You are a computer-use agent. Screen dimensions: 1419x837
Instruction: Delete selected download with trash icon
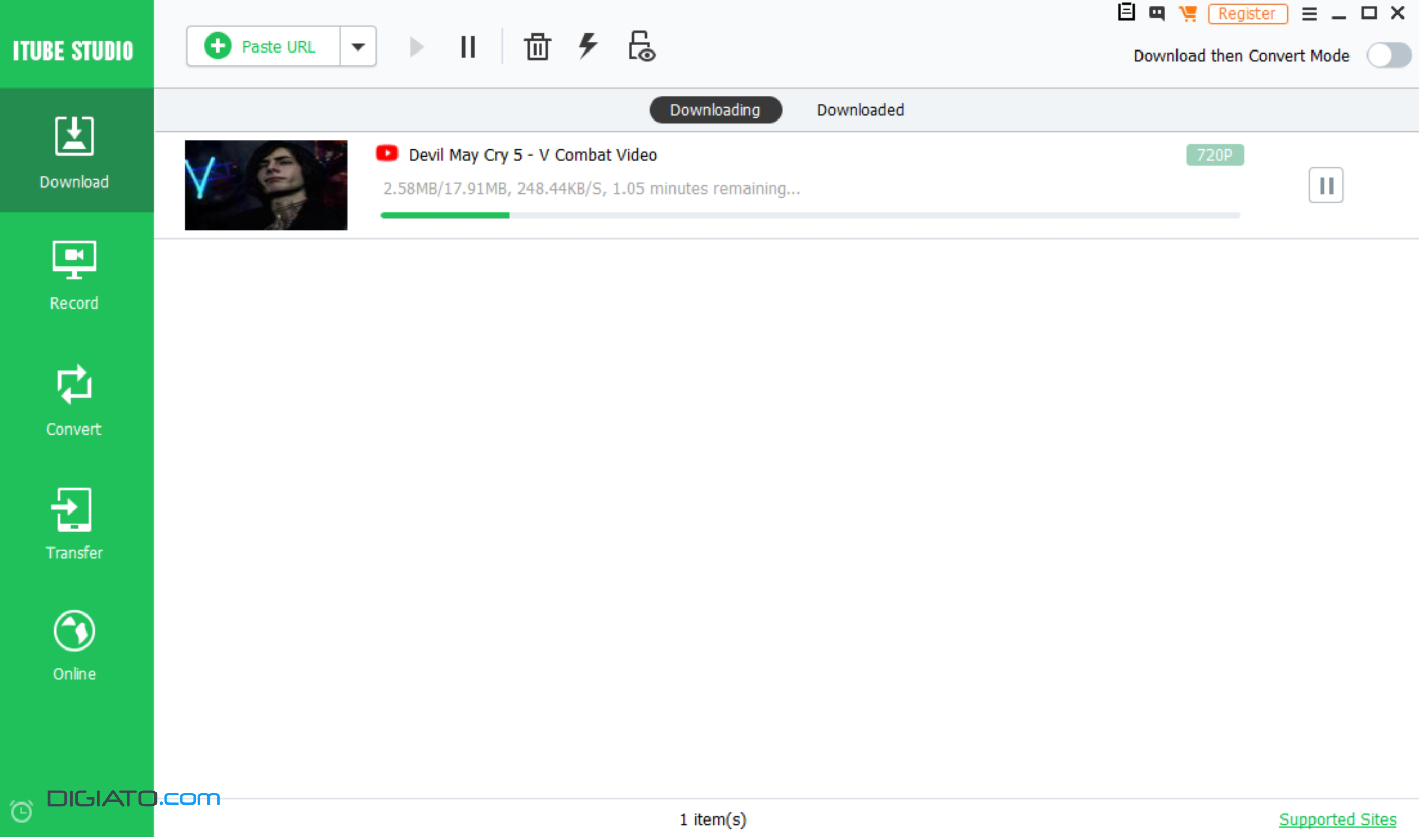click(537, 47)
